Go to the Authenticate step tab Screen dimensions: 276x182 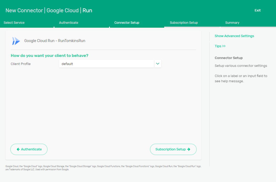(x=69, y=23)
